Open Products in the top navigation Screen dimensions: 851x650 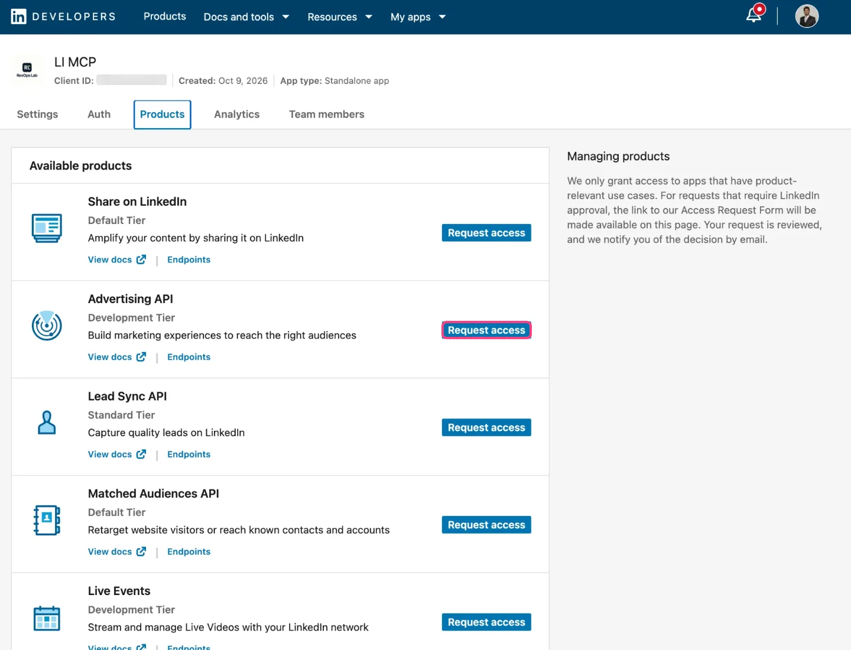point(165,17)
